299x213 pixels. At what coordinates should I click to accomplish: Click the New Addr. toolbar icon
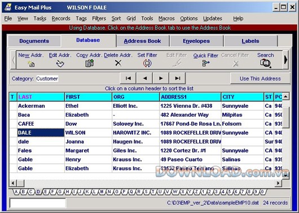31,64
